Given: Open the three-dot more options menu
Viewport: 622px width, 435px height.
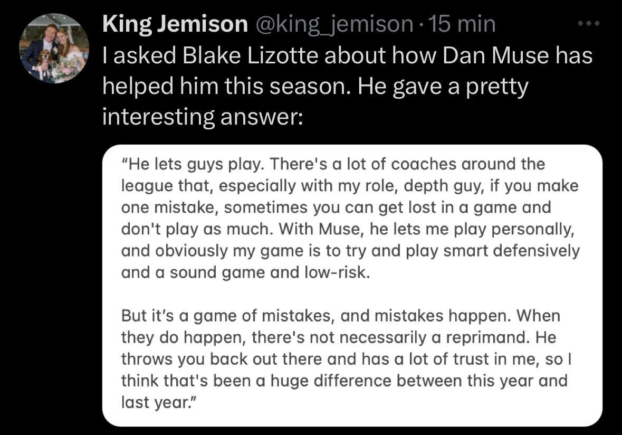Looking at the screenshot, I should pos(589,25).
